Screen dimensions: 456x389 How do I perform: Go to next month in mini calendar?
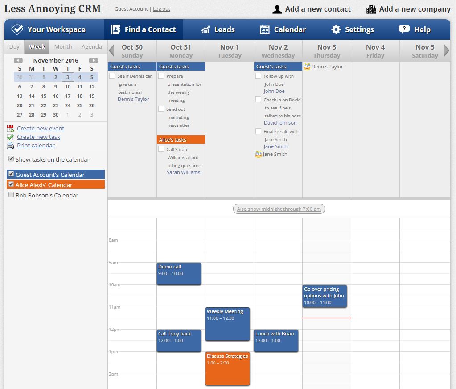[93, 60]
